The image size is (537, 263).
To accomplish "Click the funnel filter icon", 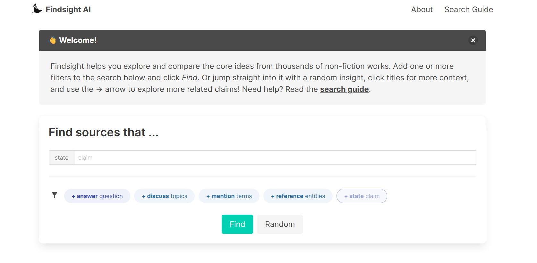I will click(x=55, y=195).
